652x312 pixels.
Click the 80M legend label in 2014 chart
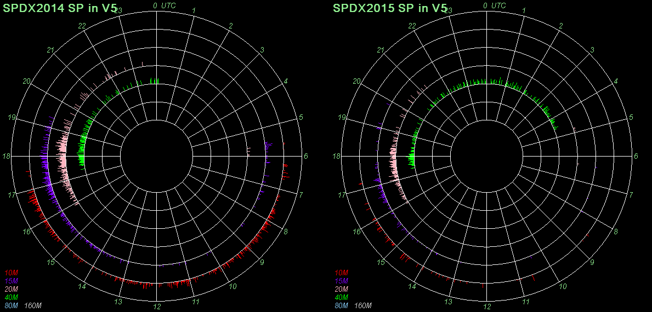click(11, 305)
